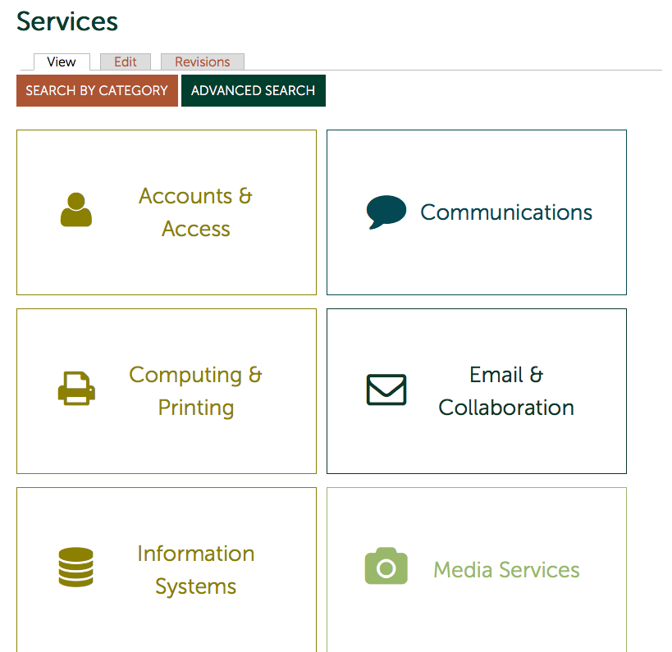The image size is (672, 652).
Task: Go to the Revisions tab
Action: [x=202, y=62]
